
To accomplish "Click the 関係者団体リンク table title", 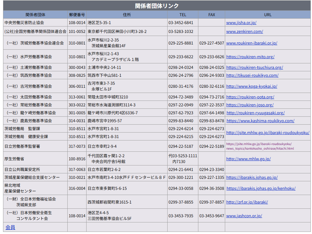I will coord(157,6).
